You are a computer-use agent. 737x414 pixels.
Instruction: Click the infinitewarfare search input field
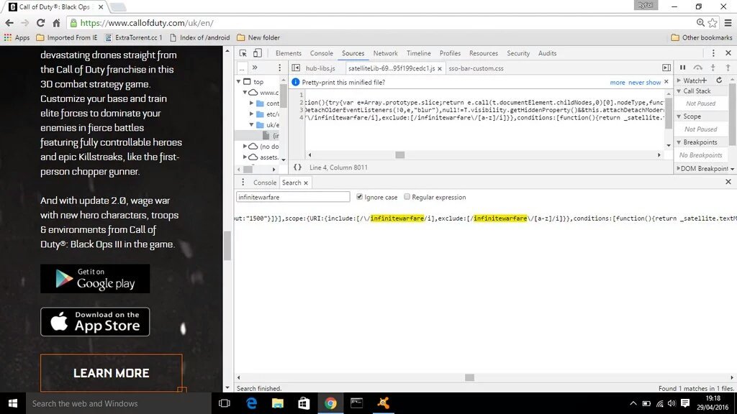[x=293, y=197]
